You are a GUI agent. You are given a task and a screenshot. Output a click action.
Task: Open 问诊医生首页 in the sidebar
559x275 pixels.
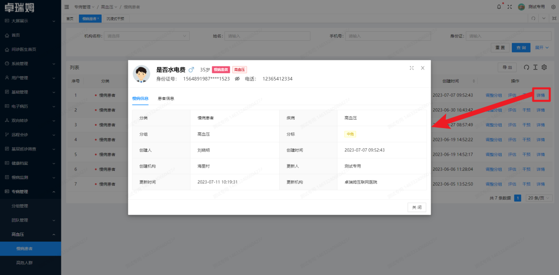(x=30, y=49)
